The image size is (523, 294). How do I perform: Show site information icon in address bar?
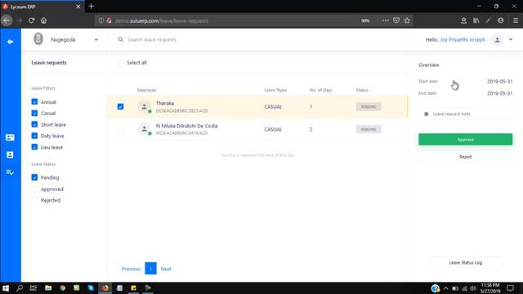[x=101, y=20]
